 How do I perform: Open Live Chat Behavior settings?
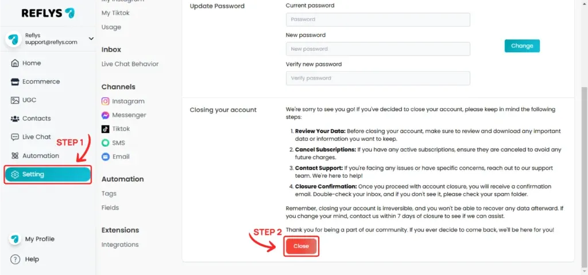[x=130, y=64]
